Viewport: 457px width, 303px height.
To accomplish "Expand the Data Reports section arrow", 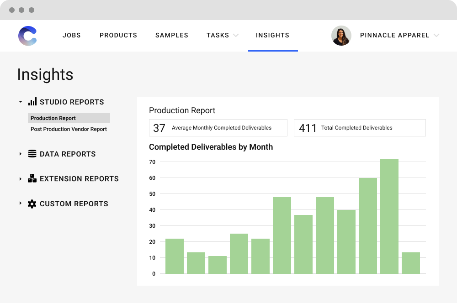I will coord(21,154).
